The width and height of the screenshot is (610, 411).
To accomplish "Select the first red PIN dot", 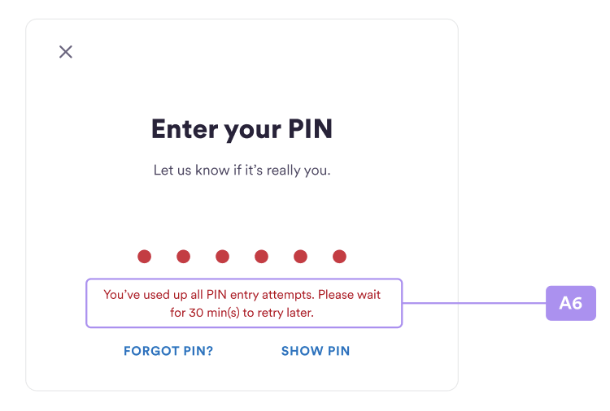I will tap(144, 257).
